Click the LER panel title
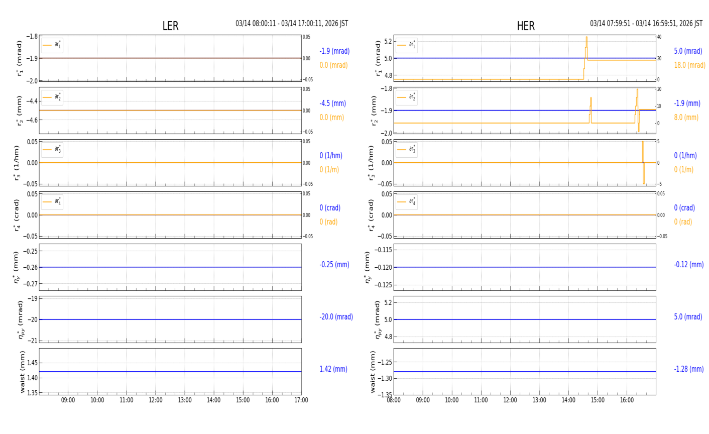Screen dimensions: 709x434 (x=170, y=26)
